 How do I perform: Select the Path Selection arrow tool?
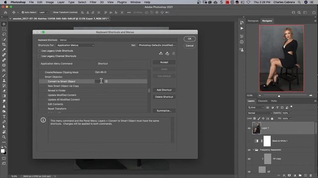(4, 127)
